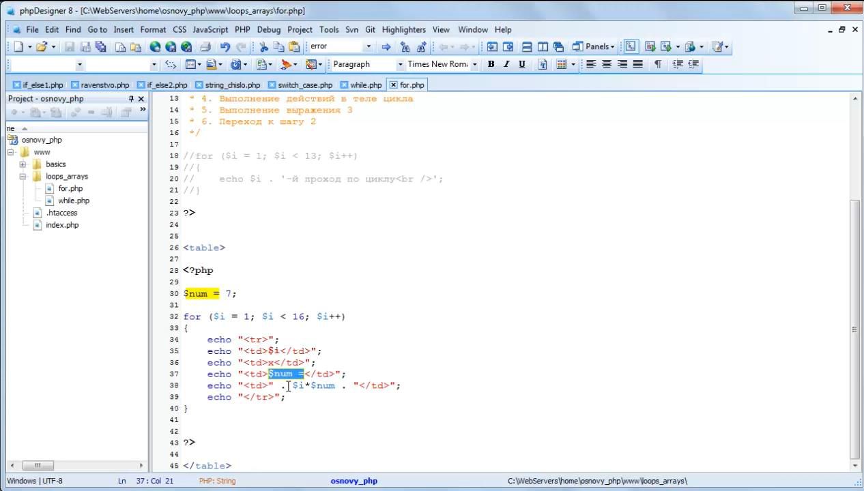Toggle align right
The image size is (864, 491).
(622, 64)
